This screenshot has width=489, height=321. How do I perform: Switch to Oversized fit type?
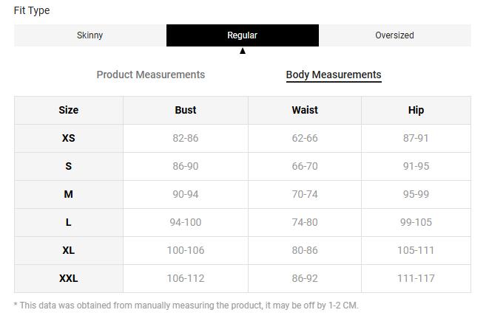point(394,35)
